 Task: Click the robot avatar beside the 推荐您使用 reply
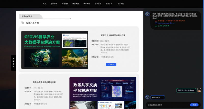click(x=147, y=97)
